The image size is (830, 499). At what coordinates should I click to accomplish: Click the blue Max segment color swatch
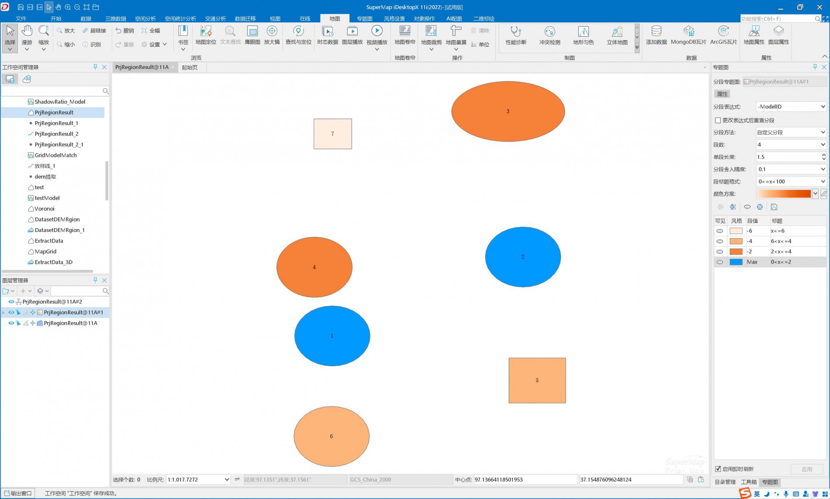pyautogui.click(x=736, y=262)
